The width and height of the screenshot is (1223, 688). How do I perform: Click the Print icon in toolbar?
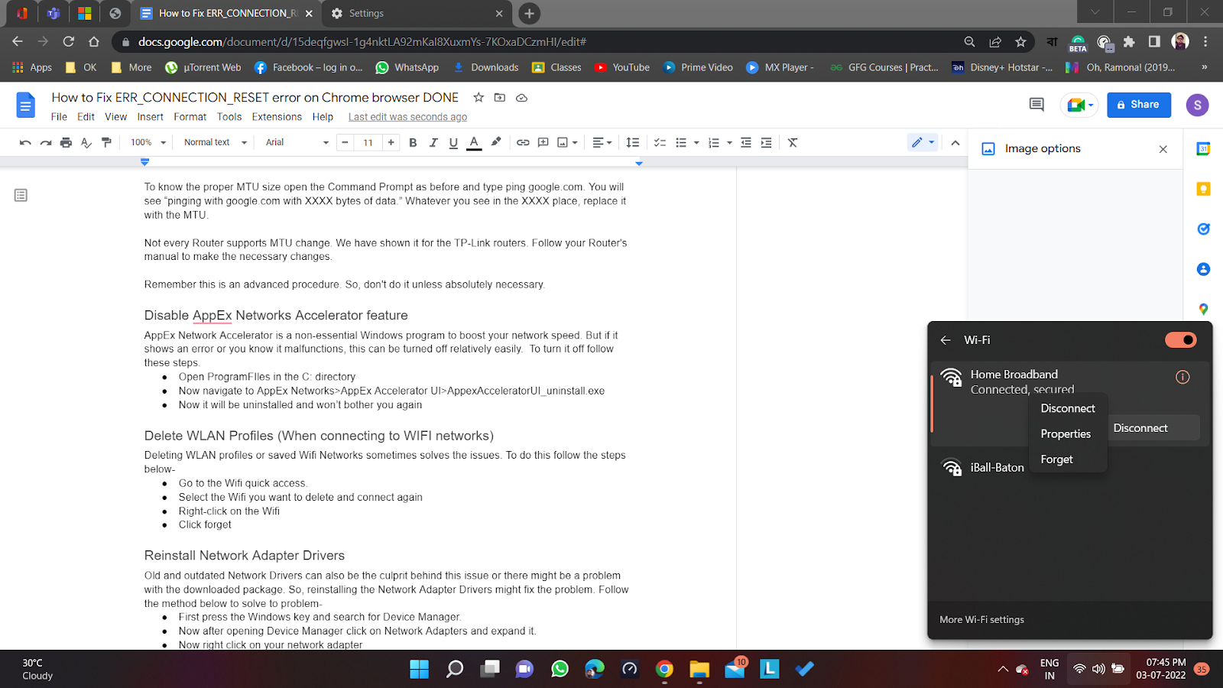[x=66, y=142]
